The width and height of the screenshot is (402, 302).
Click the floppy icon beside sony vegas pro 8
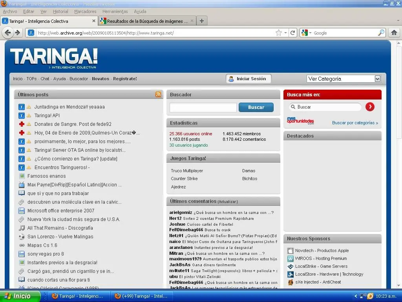[22, 254]
